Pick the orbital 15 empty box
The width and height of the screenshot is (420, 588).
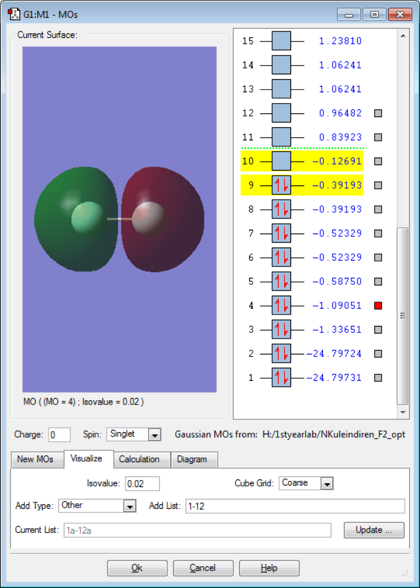(281, 41)
